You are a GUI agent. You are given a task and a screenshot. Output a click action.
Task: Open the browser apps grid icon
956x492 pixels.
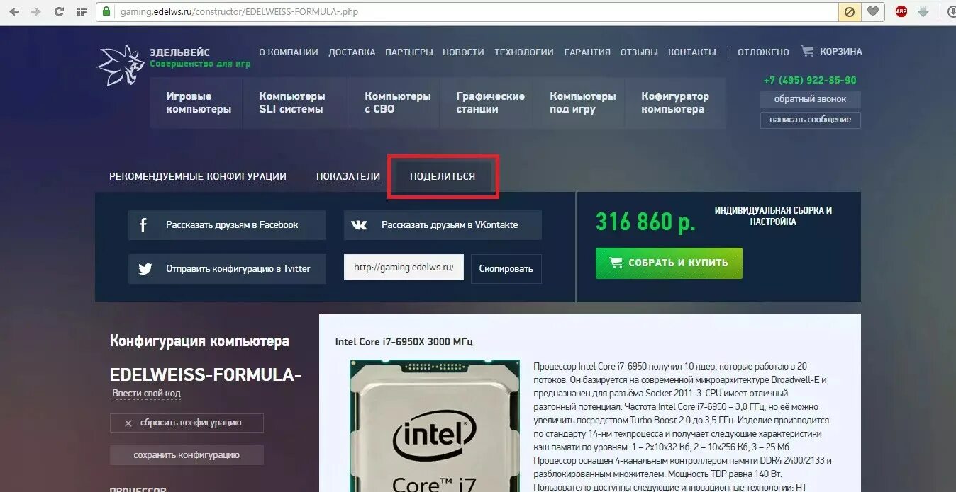[x=82, y=11]
